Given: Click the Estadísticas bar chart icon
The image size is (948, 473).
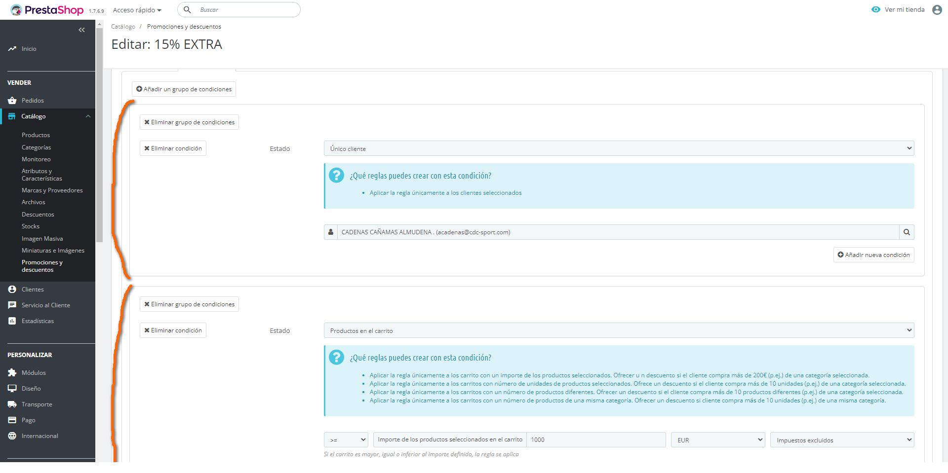Looking at the screenshot, I should coord(12,321).
